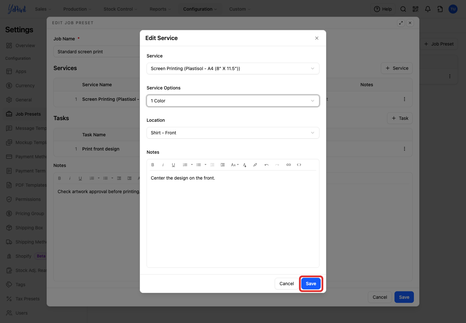The height and width of the screenshot is (323, 466).
Task: Open text color picker in notes toolbar
Action: tap(245, 165)
